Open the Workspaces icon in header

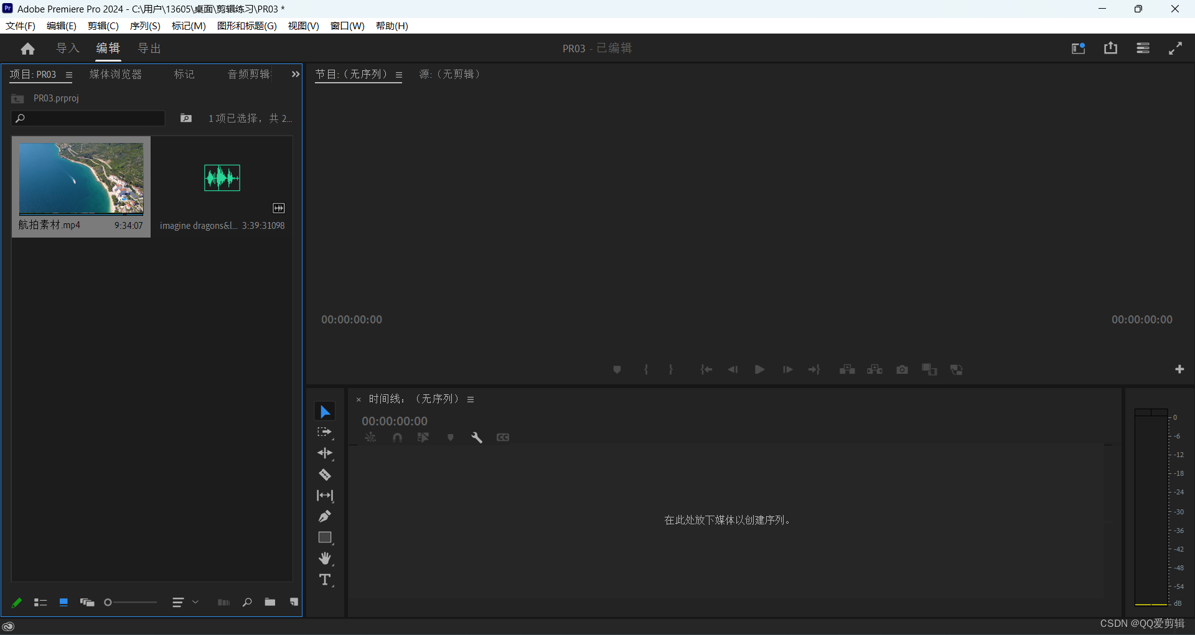tap(1078, 49)
